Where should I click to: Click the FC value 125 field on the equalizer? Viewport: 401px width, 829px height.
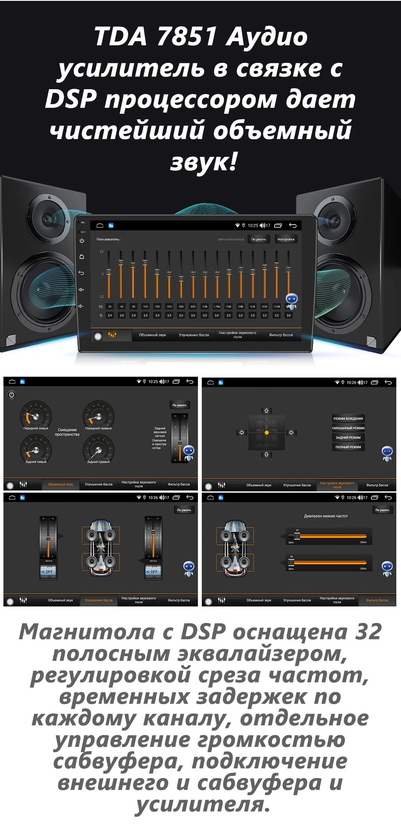145,306
